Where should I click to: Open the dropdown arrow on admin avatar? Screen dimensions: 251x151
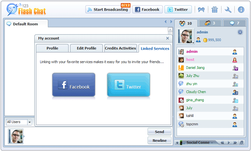click(193, 43)
